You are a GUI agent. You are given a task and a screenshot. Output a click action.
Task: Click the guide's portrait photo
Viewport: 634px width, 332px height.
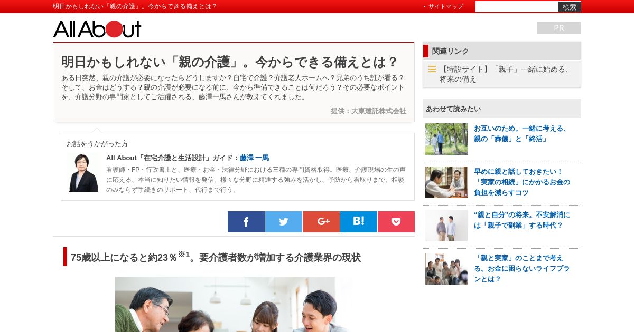[x=83, y=173]
